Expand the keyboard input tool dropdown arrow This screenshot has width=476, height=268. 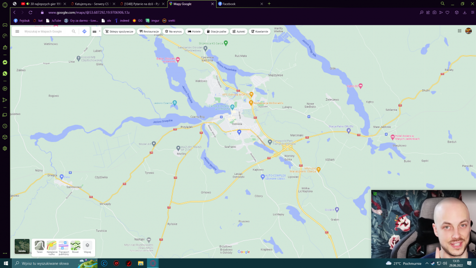[99, 31]
